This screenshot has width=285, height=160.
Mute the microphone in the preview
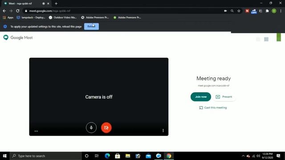[x=91, y=128]
